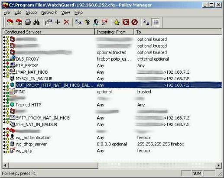
Task: Select the DNS_PROXY service row
Action: [x=112, y=59]
